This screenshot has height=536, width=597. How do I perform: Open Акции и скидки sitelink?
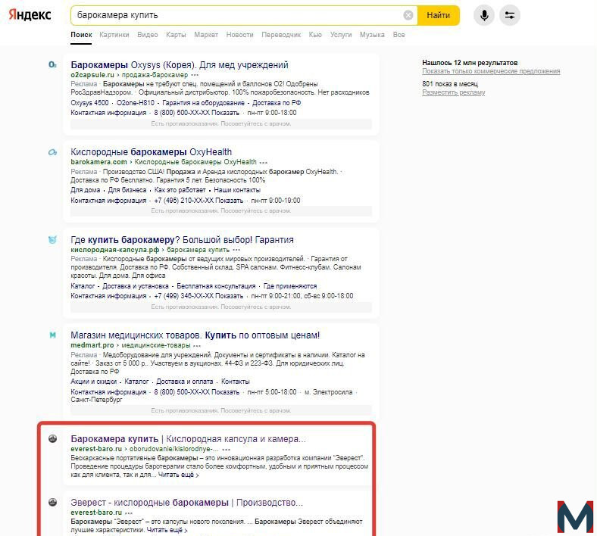[x=94, y=381]
